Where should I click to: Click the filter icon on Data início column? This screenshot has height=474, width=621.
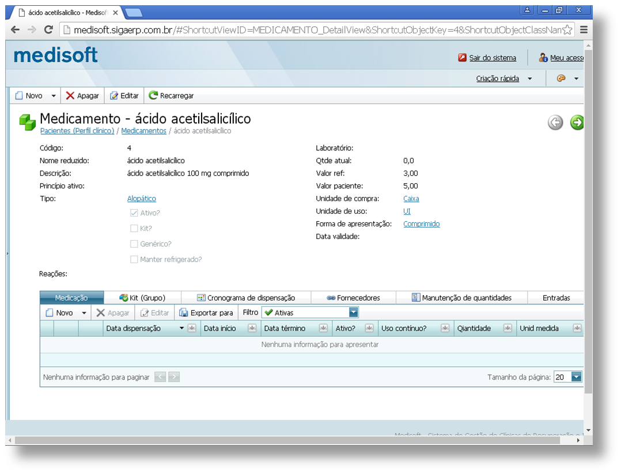(x=252, y=328)
